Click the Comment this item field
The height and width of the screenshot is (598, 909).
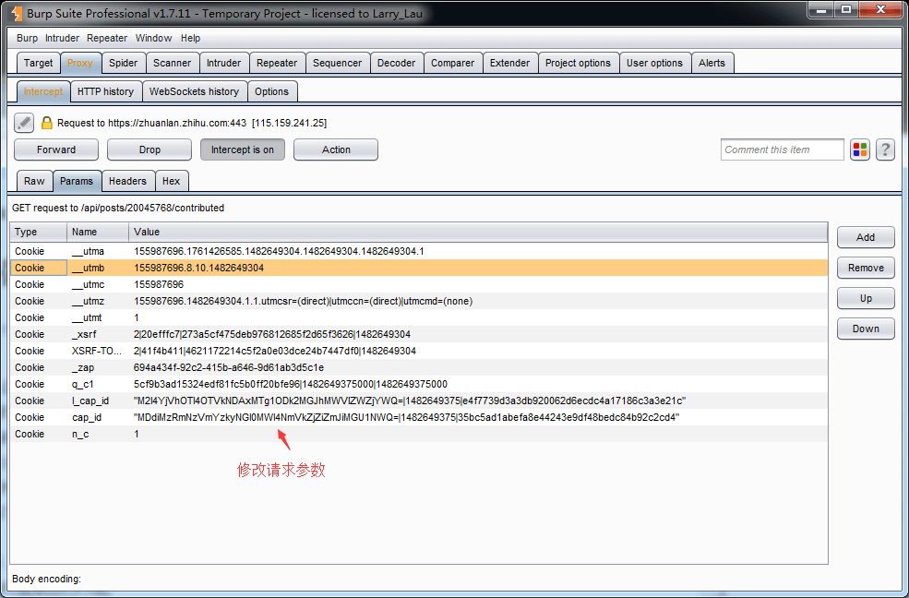click(x=782, y=149)
